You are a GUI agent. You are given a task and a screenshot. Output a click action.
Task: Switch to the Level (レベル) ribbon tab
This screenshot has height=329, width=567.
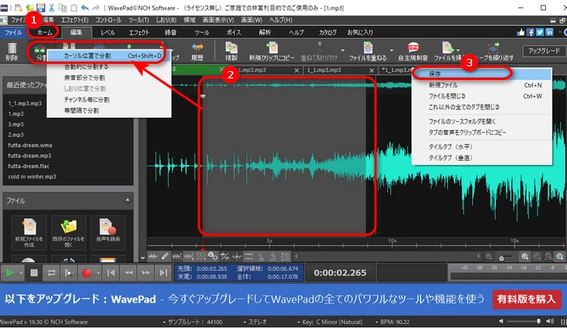[x=108, y=32]
